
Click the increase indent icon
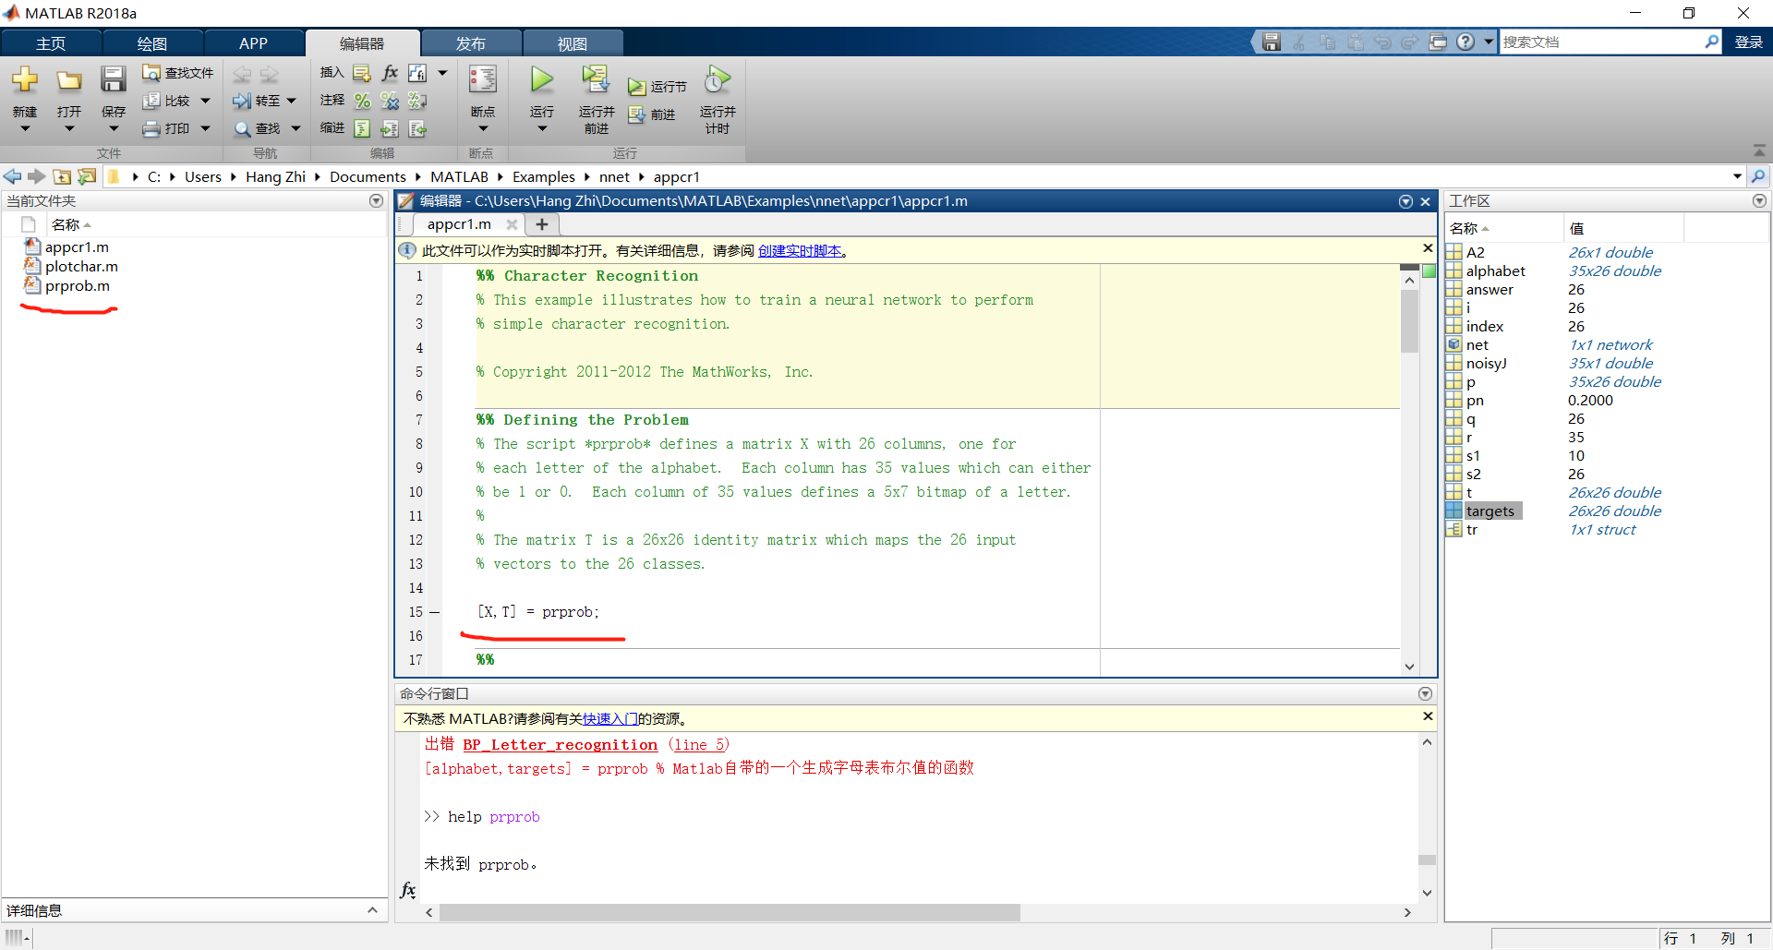(390, 128)
